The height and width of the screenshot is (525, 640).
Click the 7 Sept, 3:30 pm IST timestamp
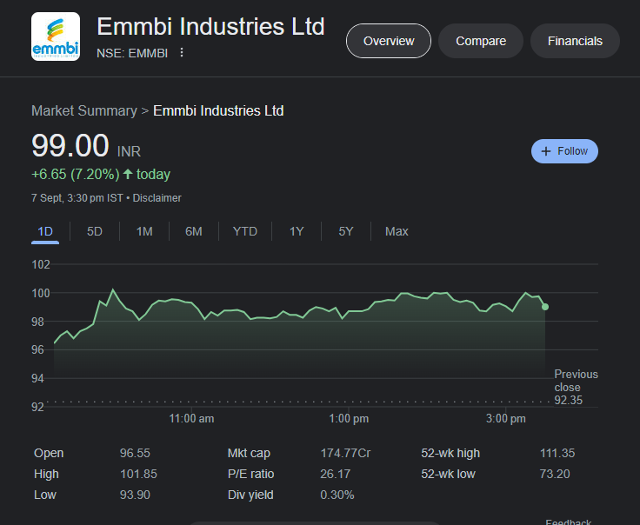coord(77,198)
